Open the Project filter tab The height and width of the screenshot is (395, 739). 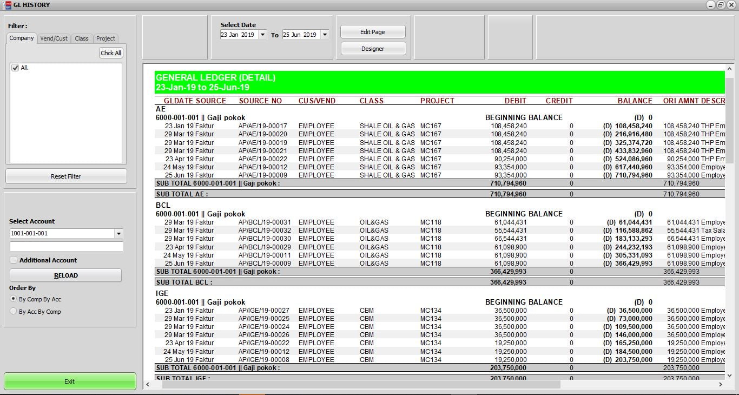tap(105, 38)
